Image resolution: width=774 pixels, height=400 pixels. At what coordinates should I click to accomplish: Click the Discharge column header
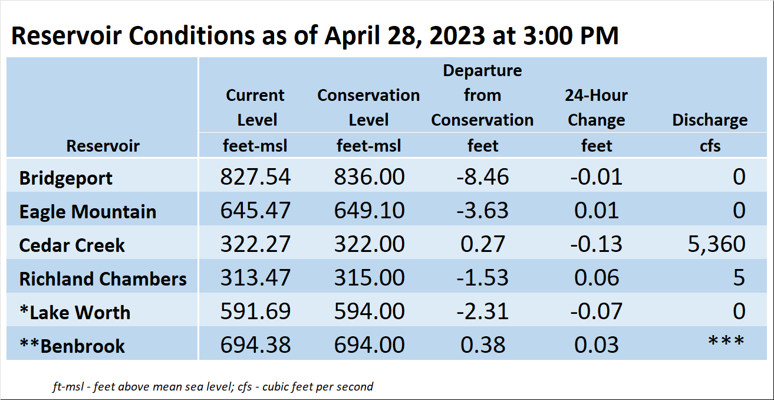click(710, 120)
